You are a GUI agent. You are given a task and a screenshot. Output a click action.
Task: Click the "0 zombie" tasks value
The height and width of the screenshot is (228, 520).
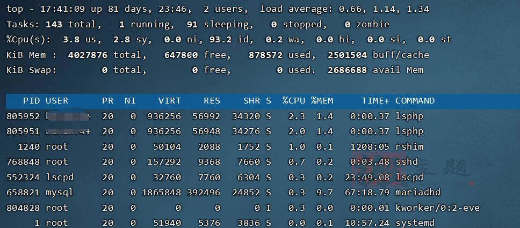click(x=367, y=25)
